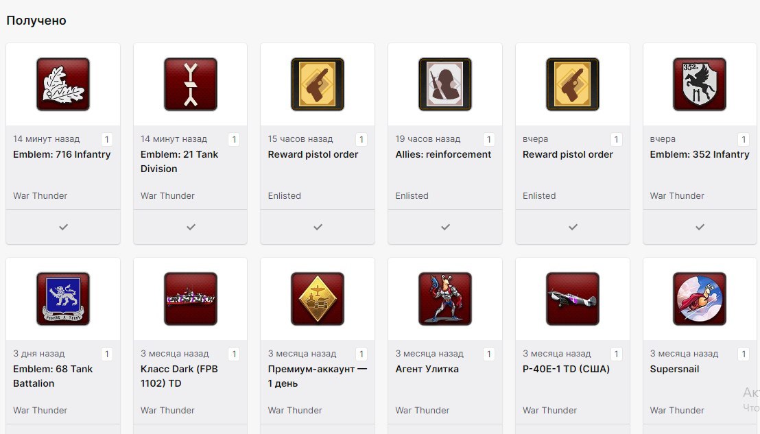The width and height of the screenshot is (760, 434).
Task: Open the 352 Infantry pegasus emblem icon
Action: (700, 84)
